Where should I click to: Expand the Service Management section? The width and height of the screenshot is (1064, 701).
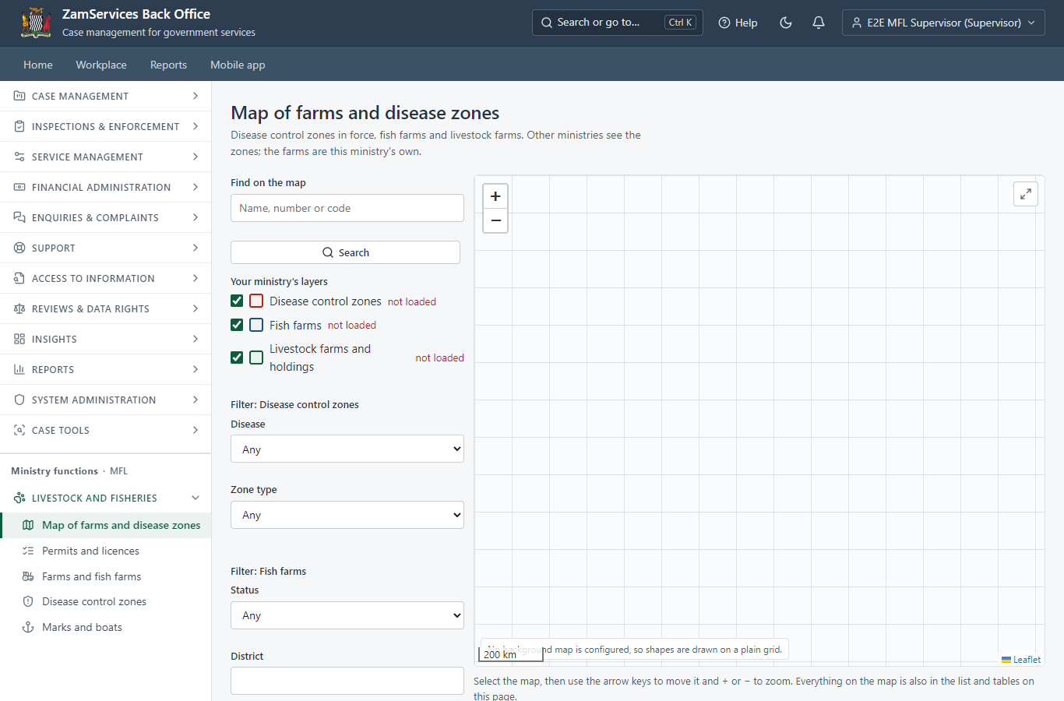point(105,157)
